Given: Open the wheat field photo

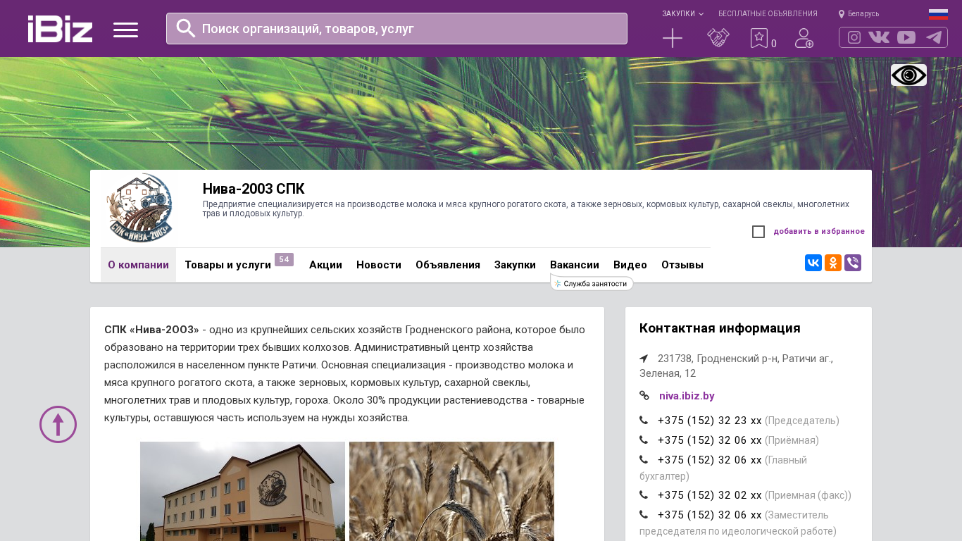Looking at the screenshot, I should pyautogui.click(x=451, y=491).
